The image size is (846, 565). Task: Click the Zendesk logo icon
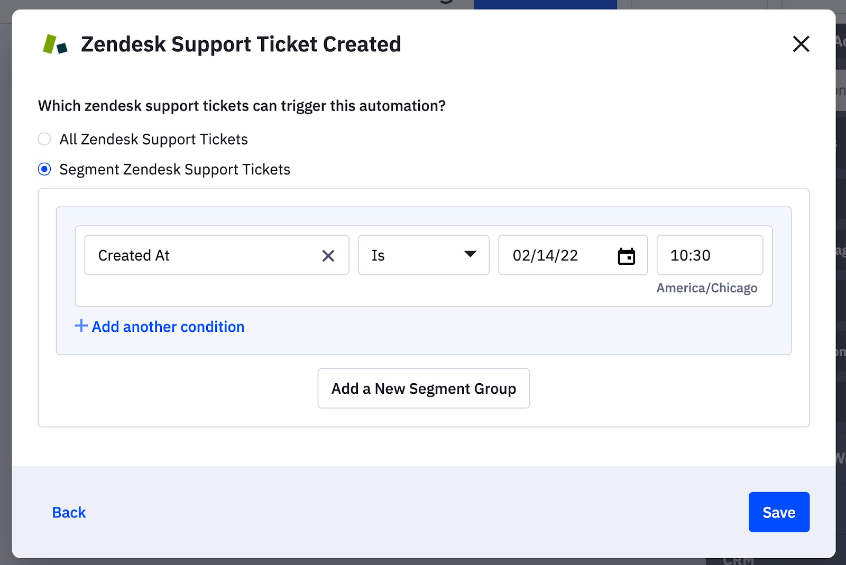coord(55,44)
